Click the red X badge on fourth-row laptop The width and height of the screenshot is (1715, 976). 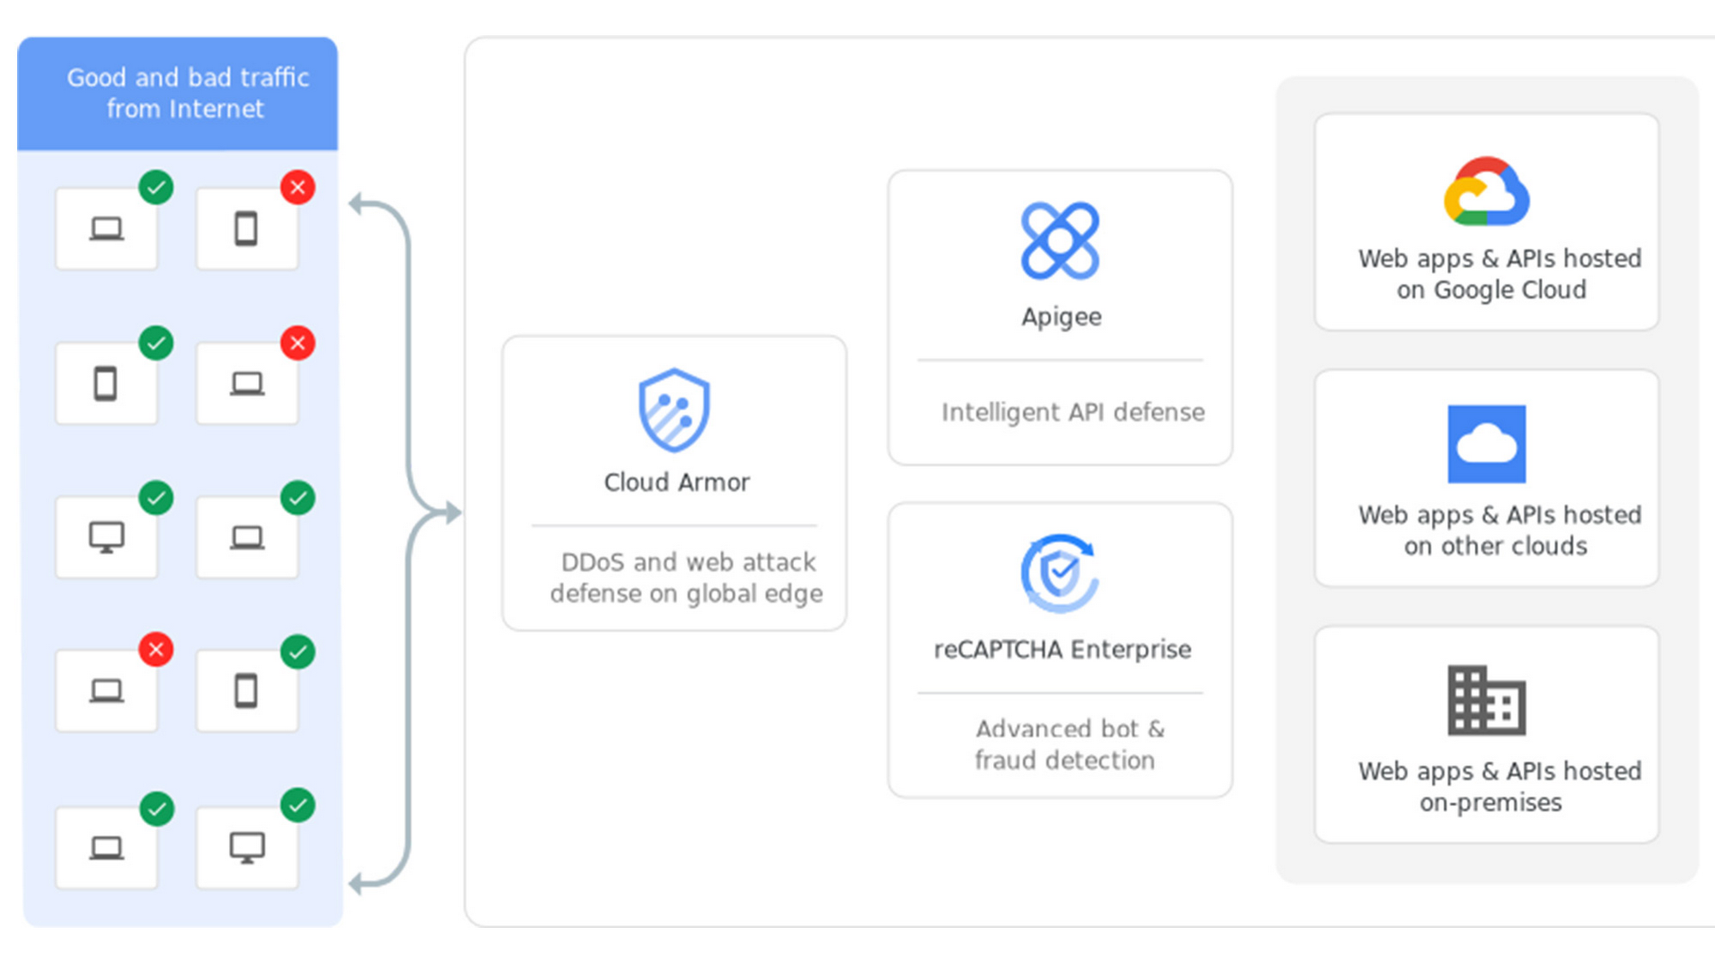pyautogui.click(x=156, y=649)
